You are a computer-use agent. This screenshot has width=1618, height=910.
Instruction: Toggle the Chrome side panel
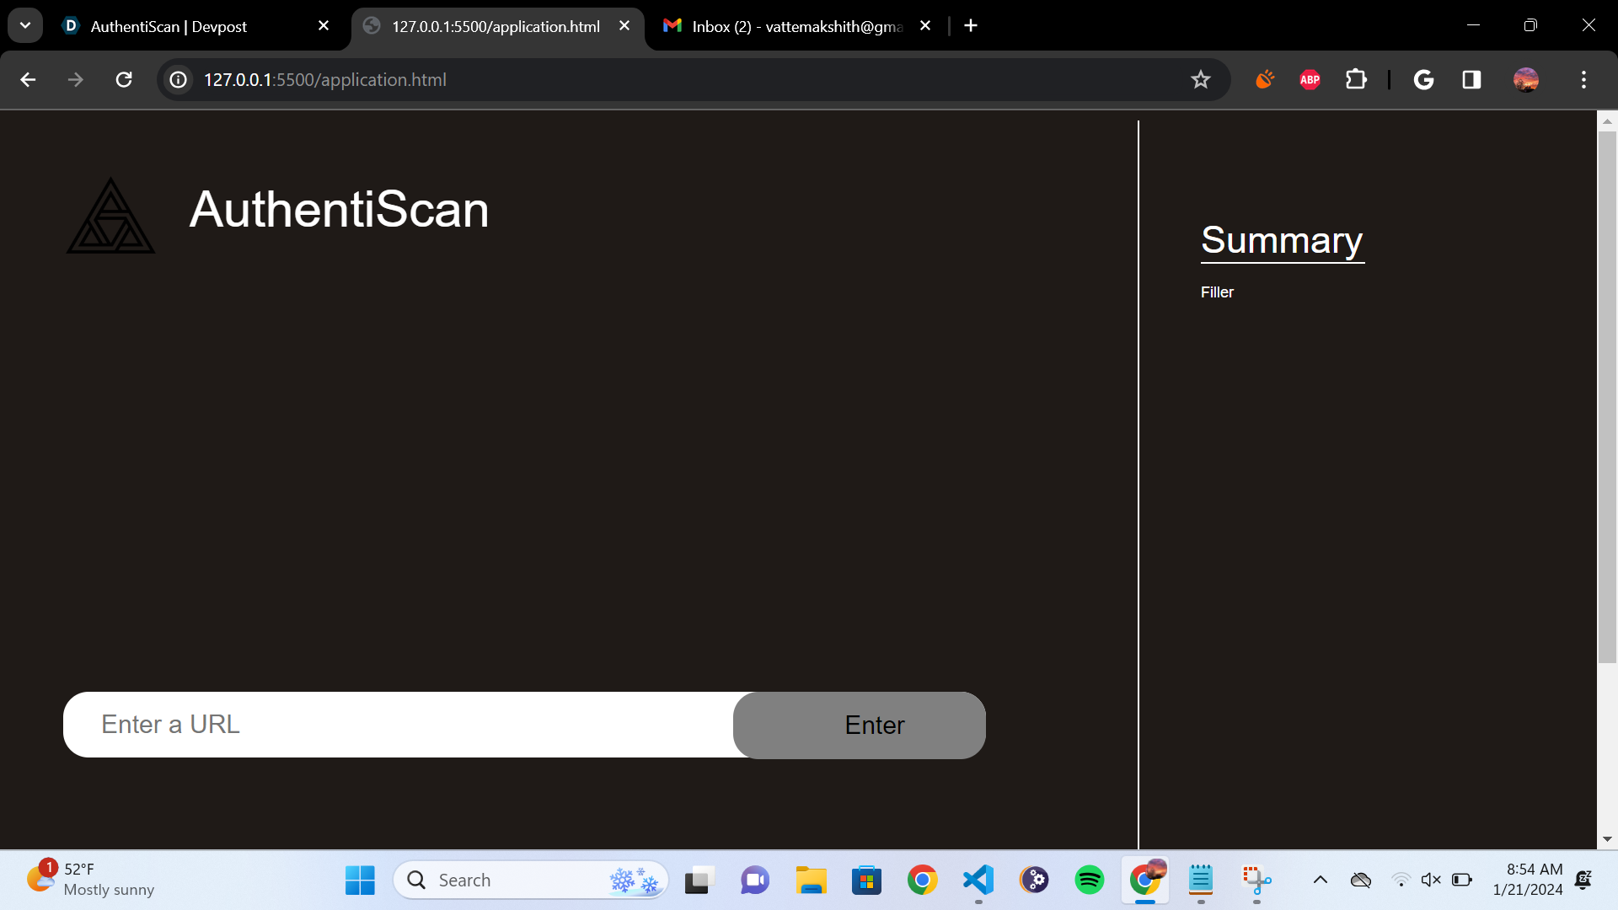1471,79
